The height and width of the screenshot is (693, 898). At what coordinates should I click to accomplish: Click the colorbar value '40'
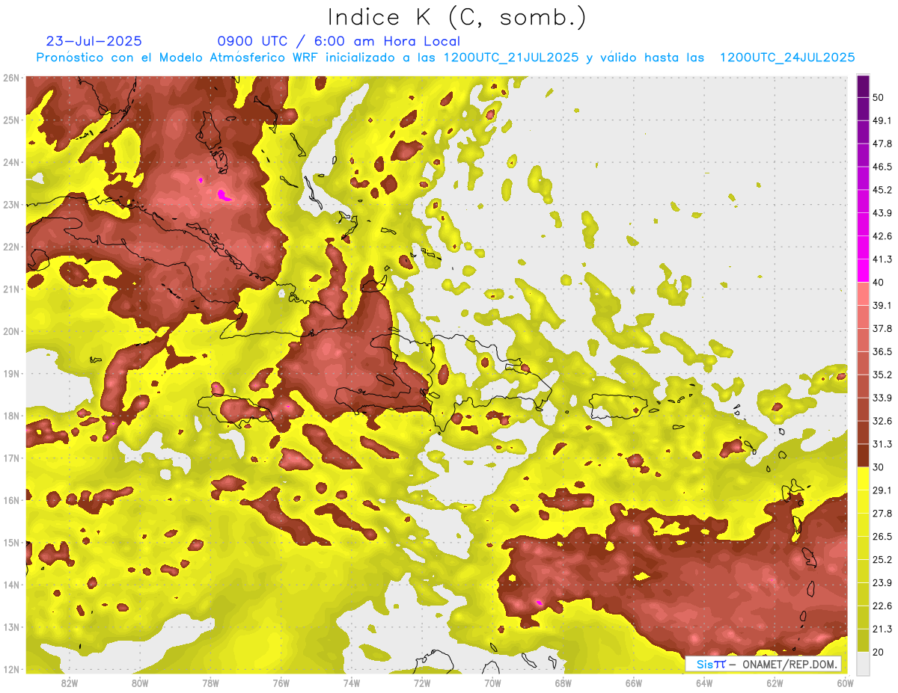click(x=879, y=283)
